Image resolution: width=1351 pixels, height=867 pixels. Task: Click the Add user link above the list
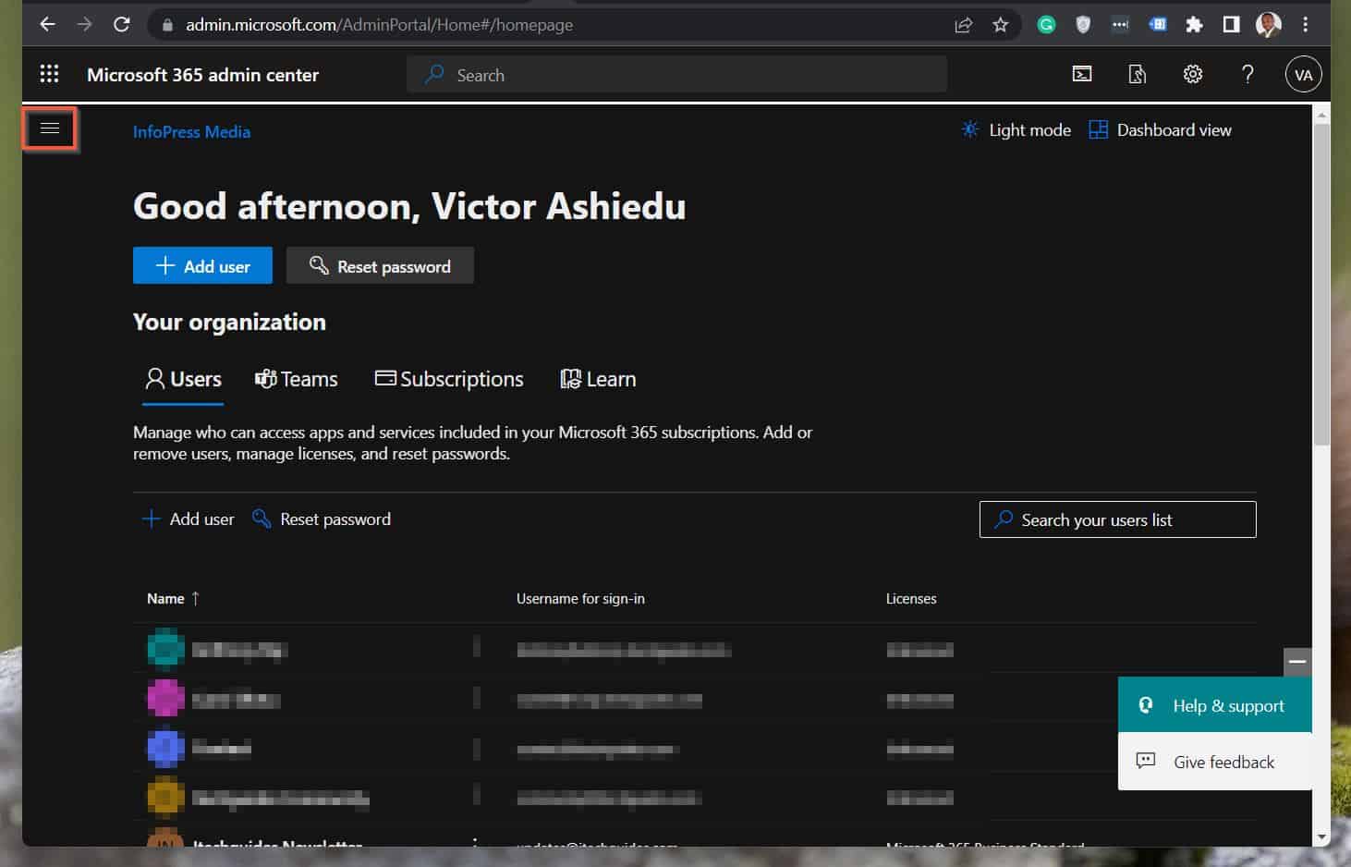(188, 519)
